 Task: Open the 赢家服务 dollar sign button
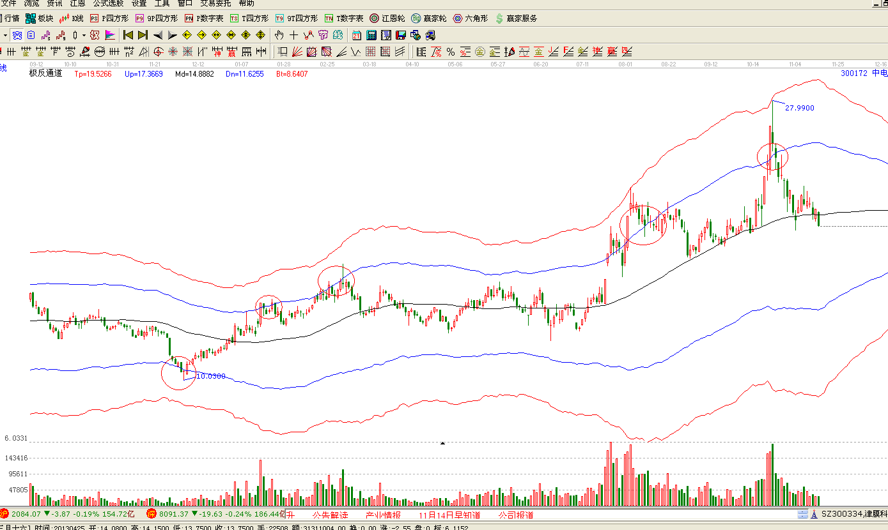515,19
